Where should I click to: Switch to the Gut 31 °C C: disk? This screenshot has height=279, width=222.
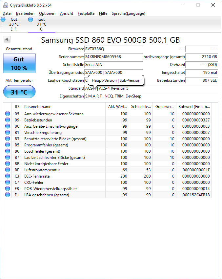click(x=42, y=24)
